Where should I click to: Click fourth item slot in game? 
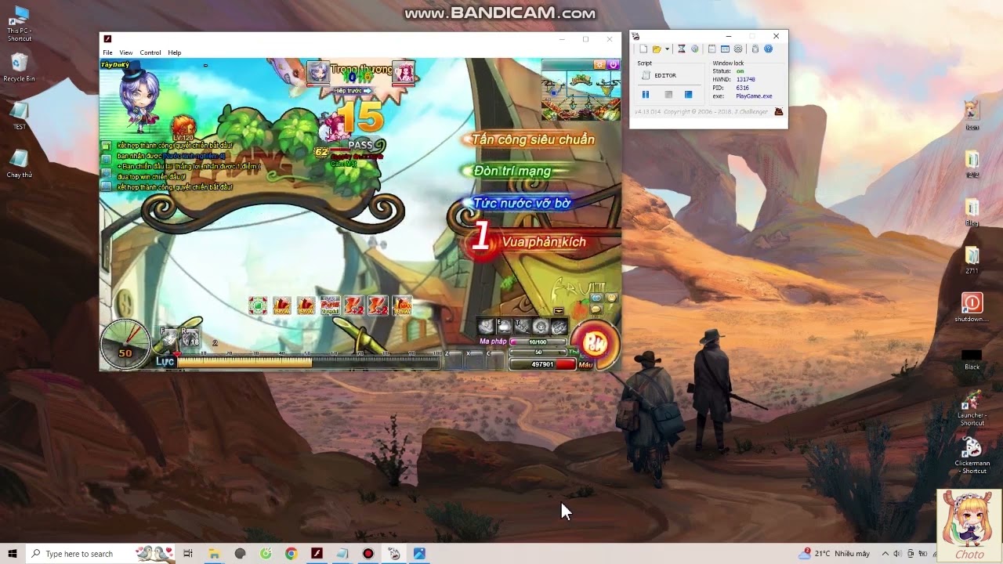541,327
